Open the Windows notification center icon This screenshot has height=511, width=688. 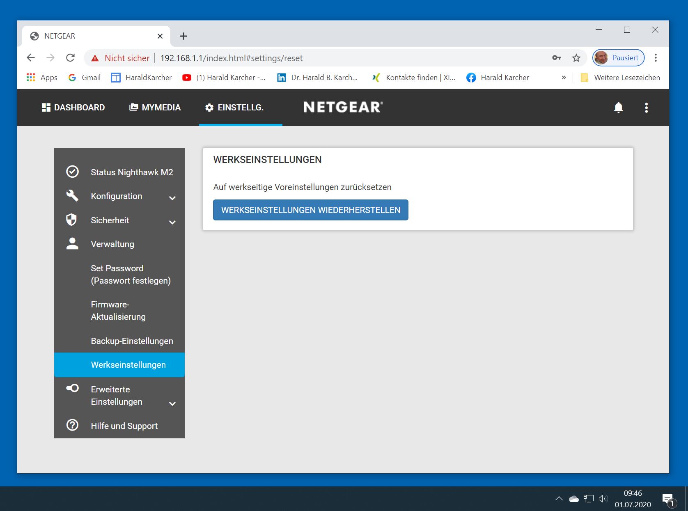click(x=668, y=499)
